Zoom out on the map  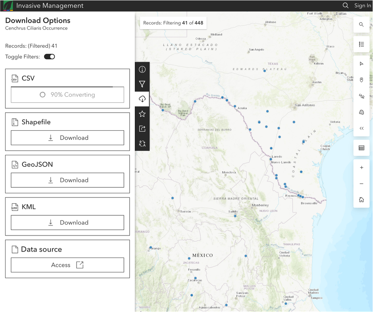point(361,184)
